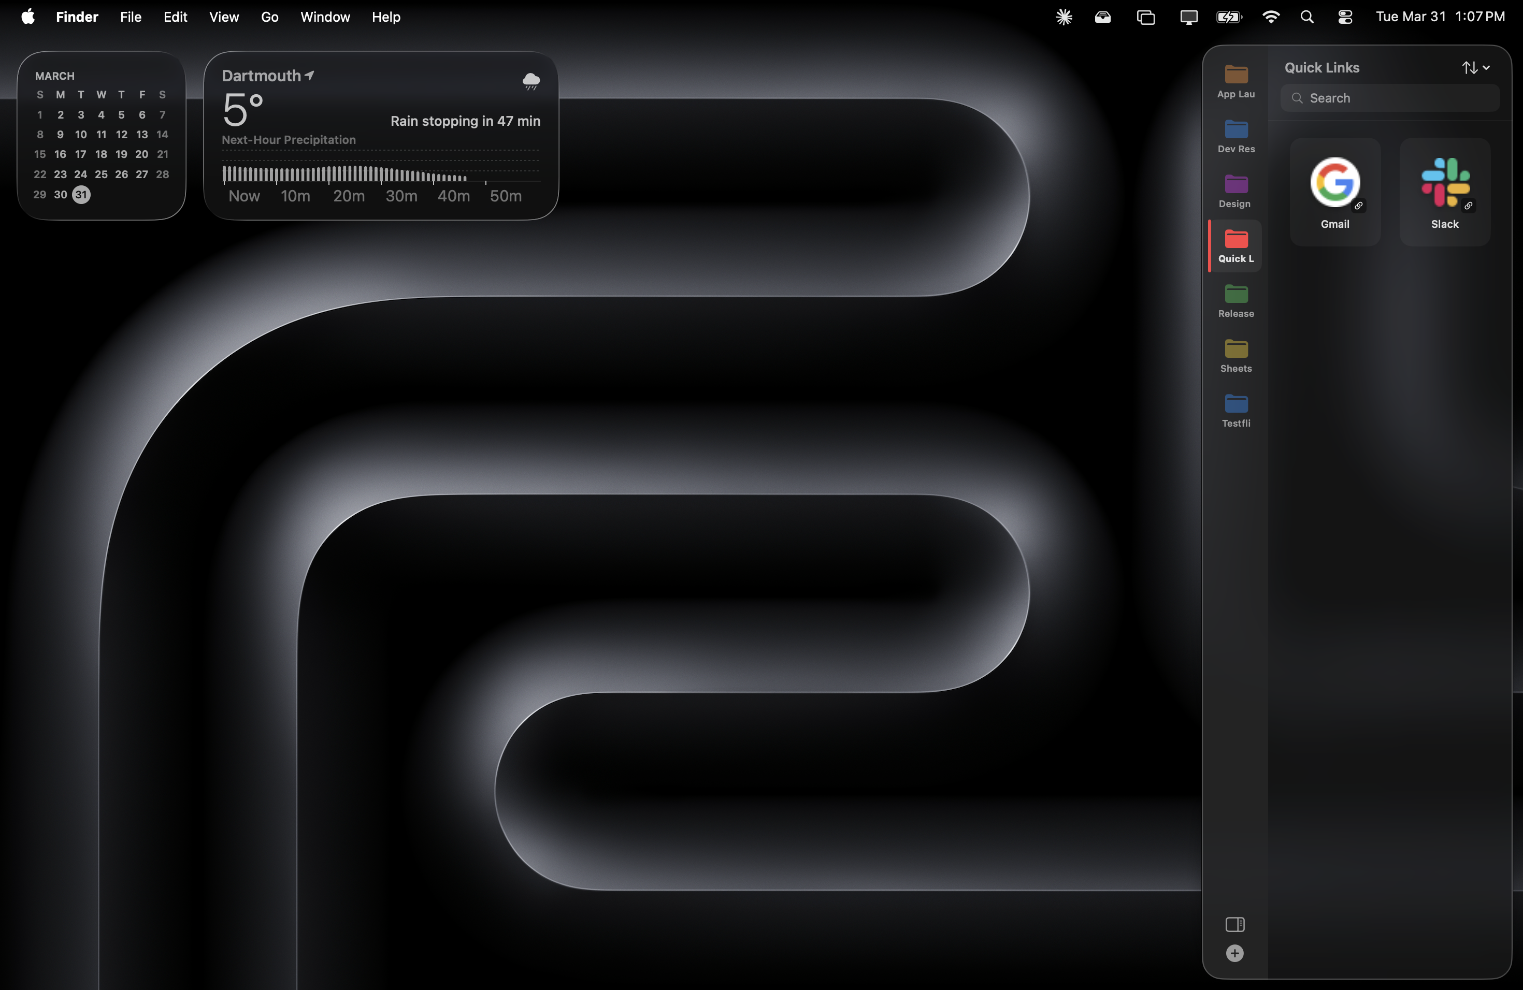This screenshot has width=1523, height=990.
Task: Toggle the sidebar panel at the bottom
Action: pos(1234,924)
